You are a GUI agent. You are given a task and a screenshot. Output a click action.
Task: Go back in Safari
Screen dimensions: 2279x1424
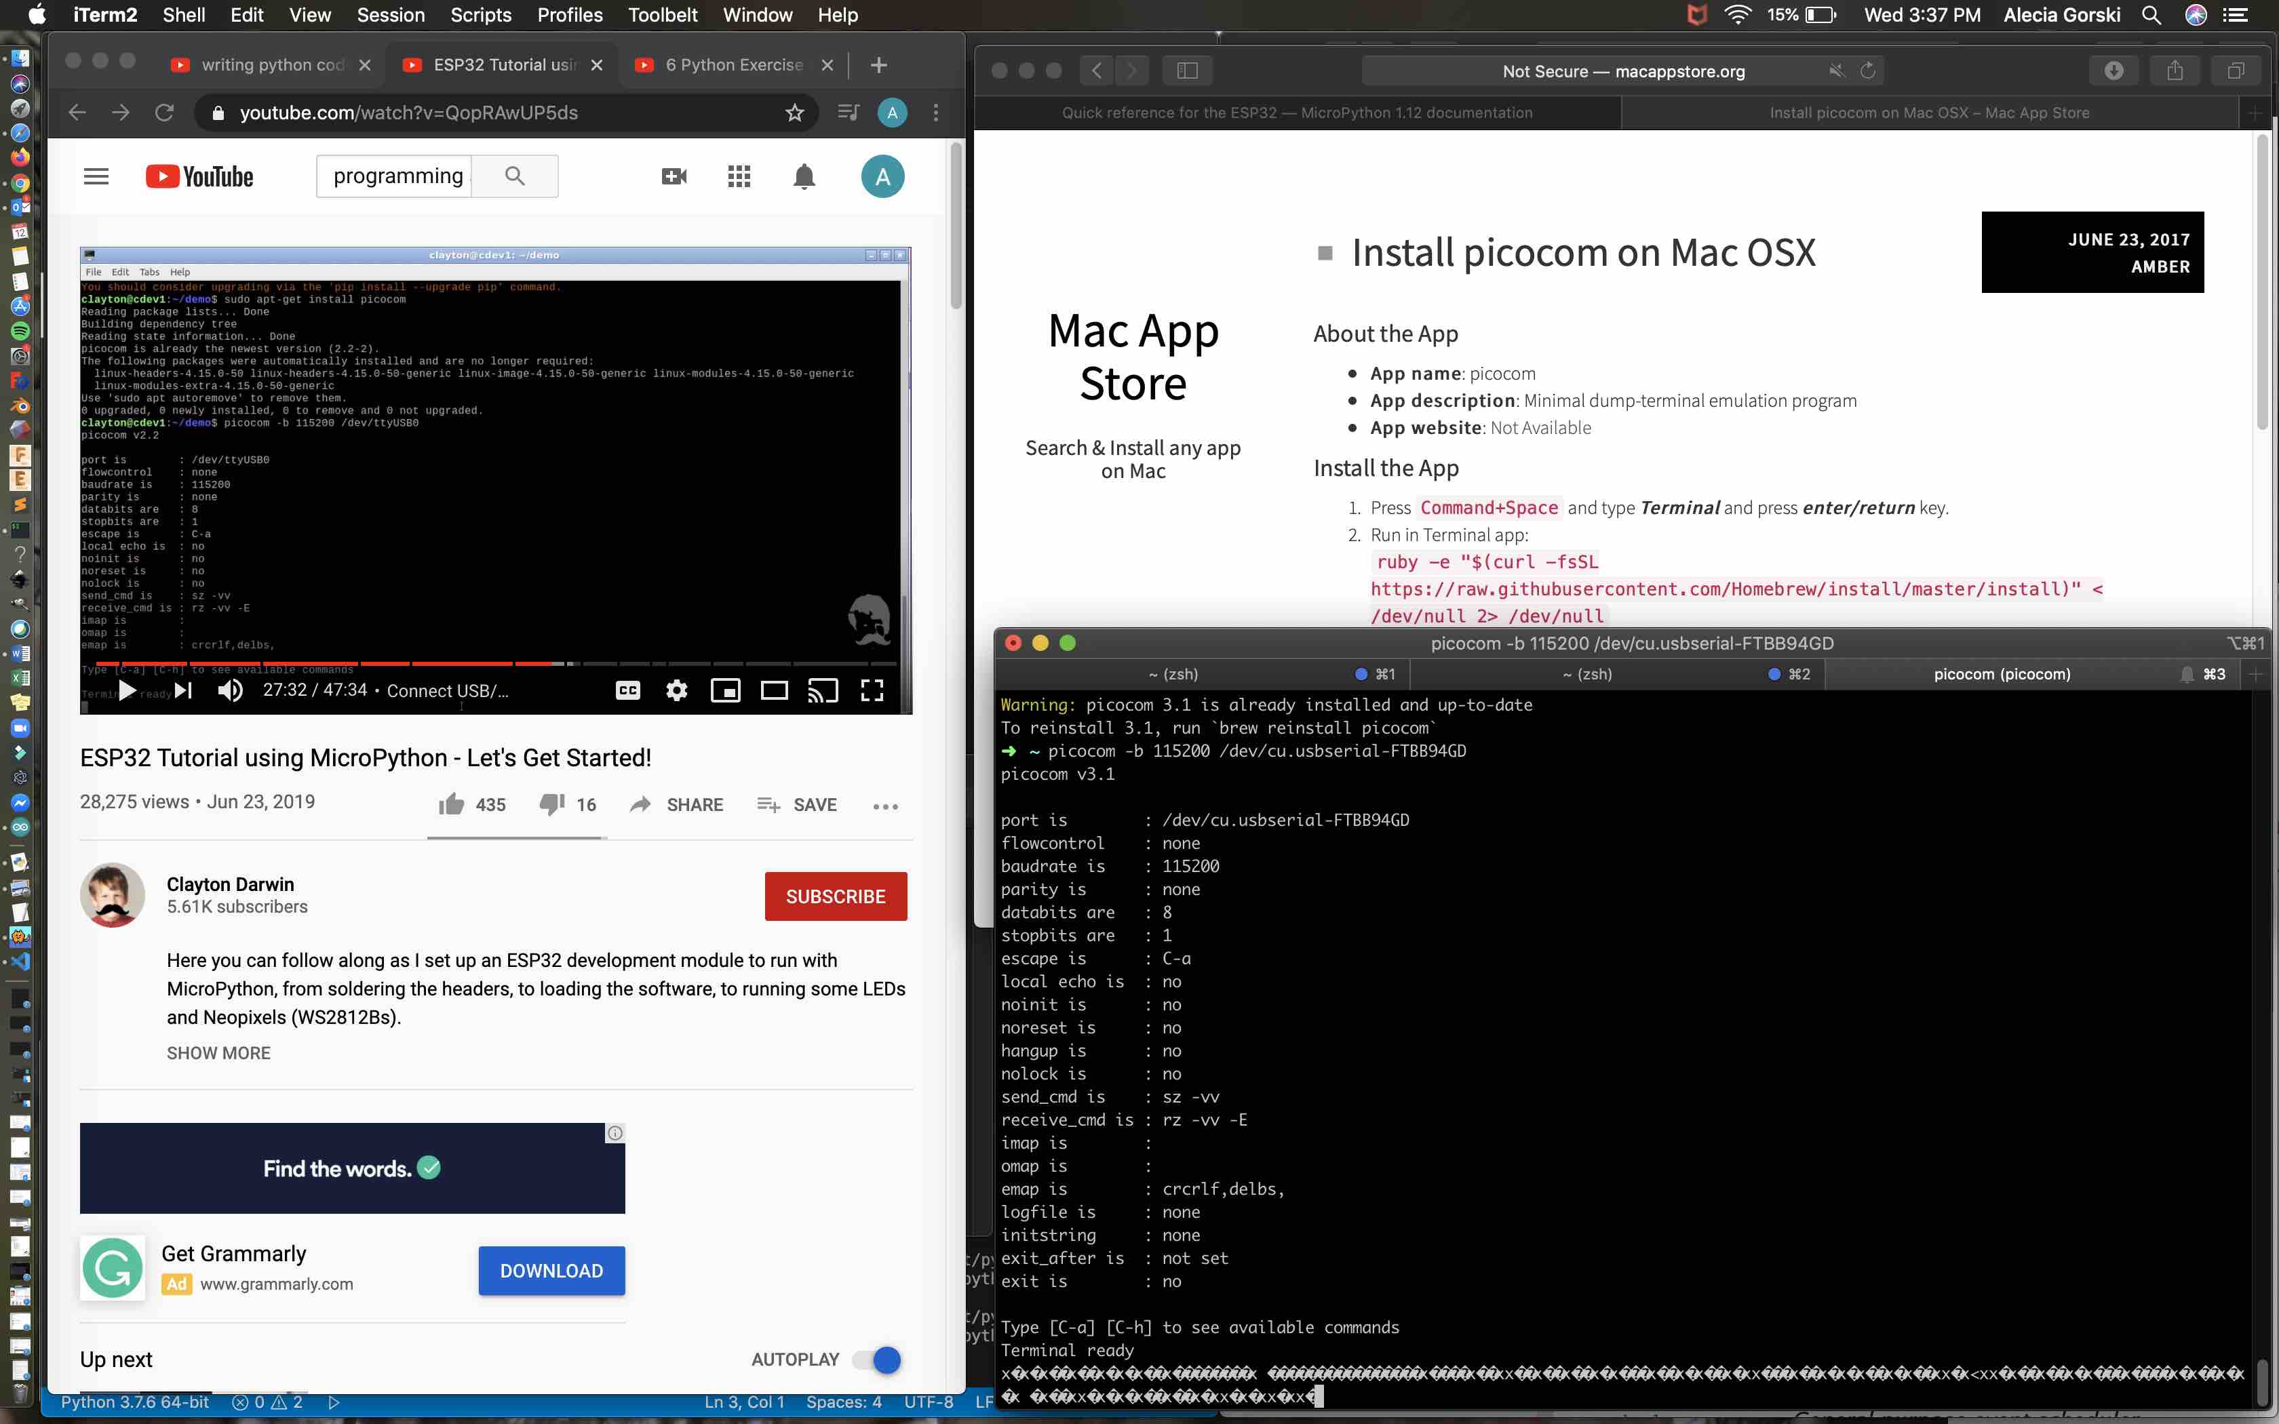(x=1096, y=71)
